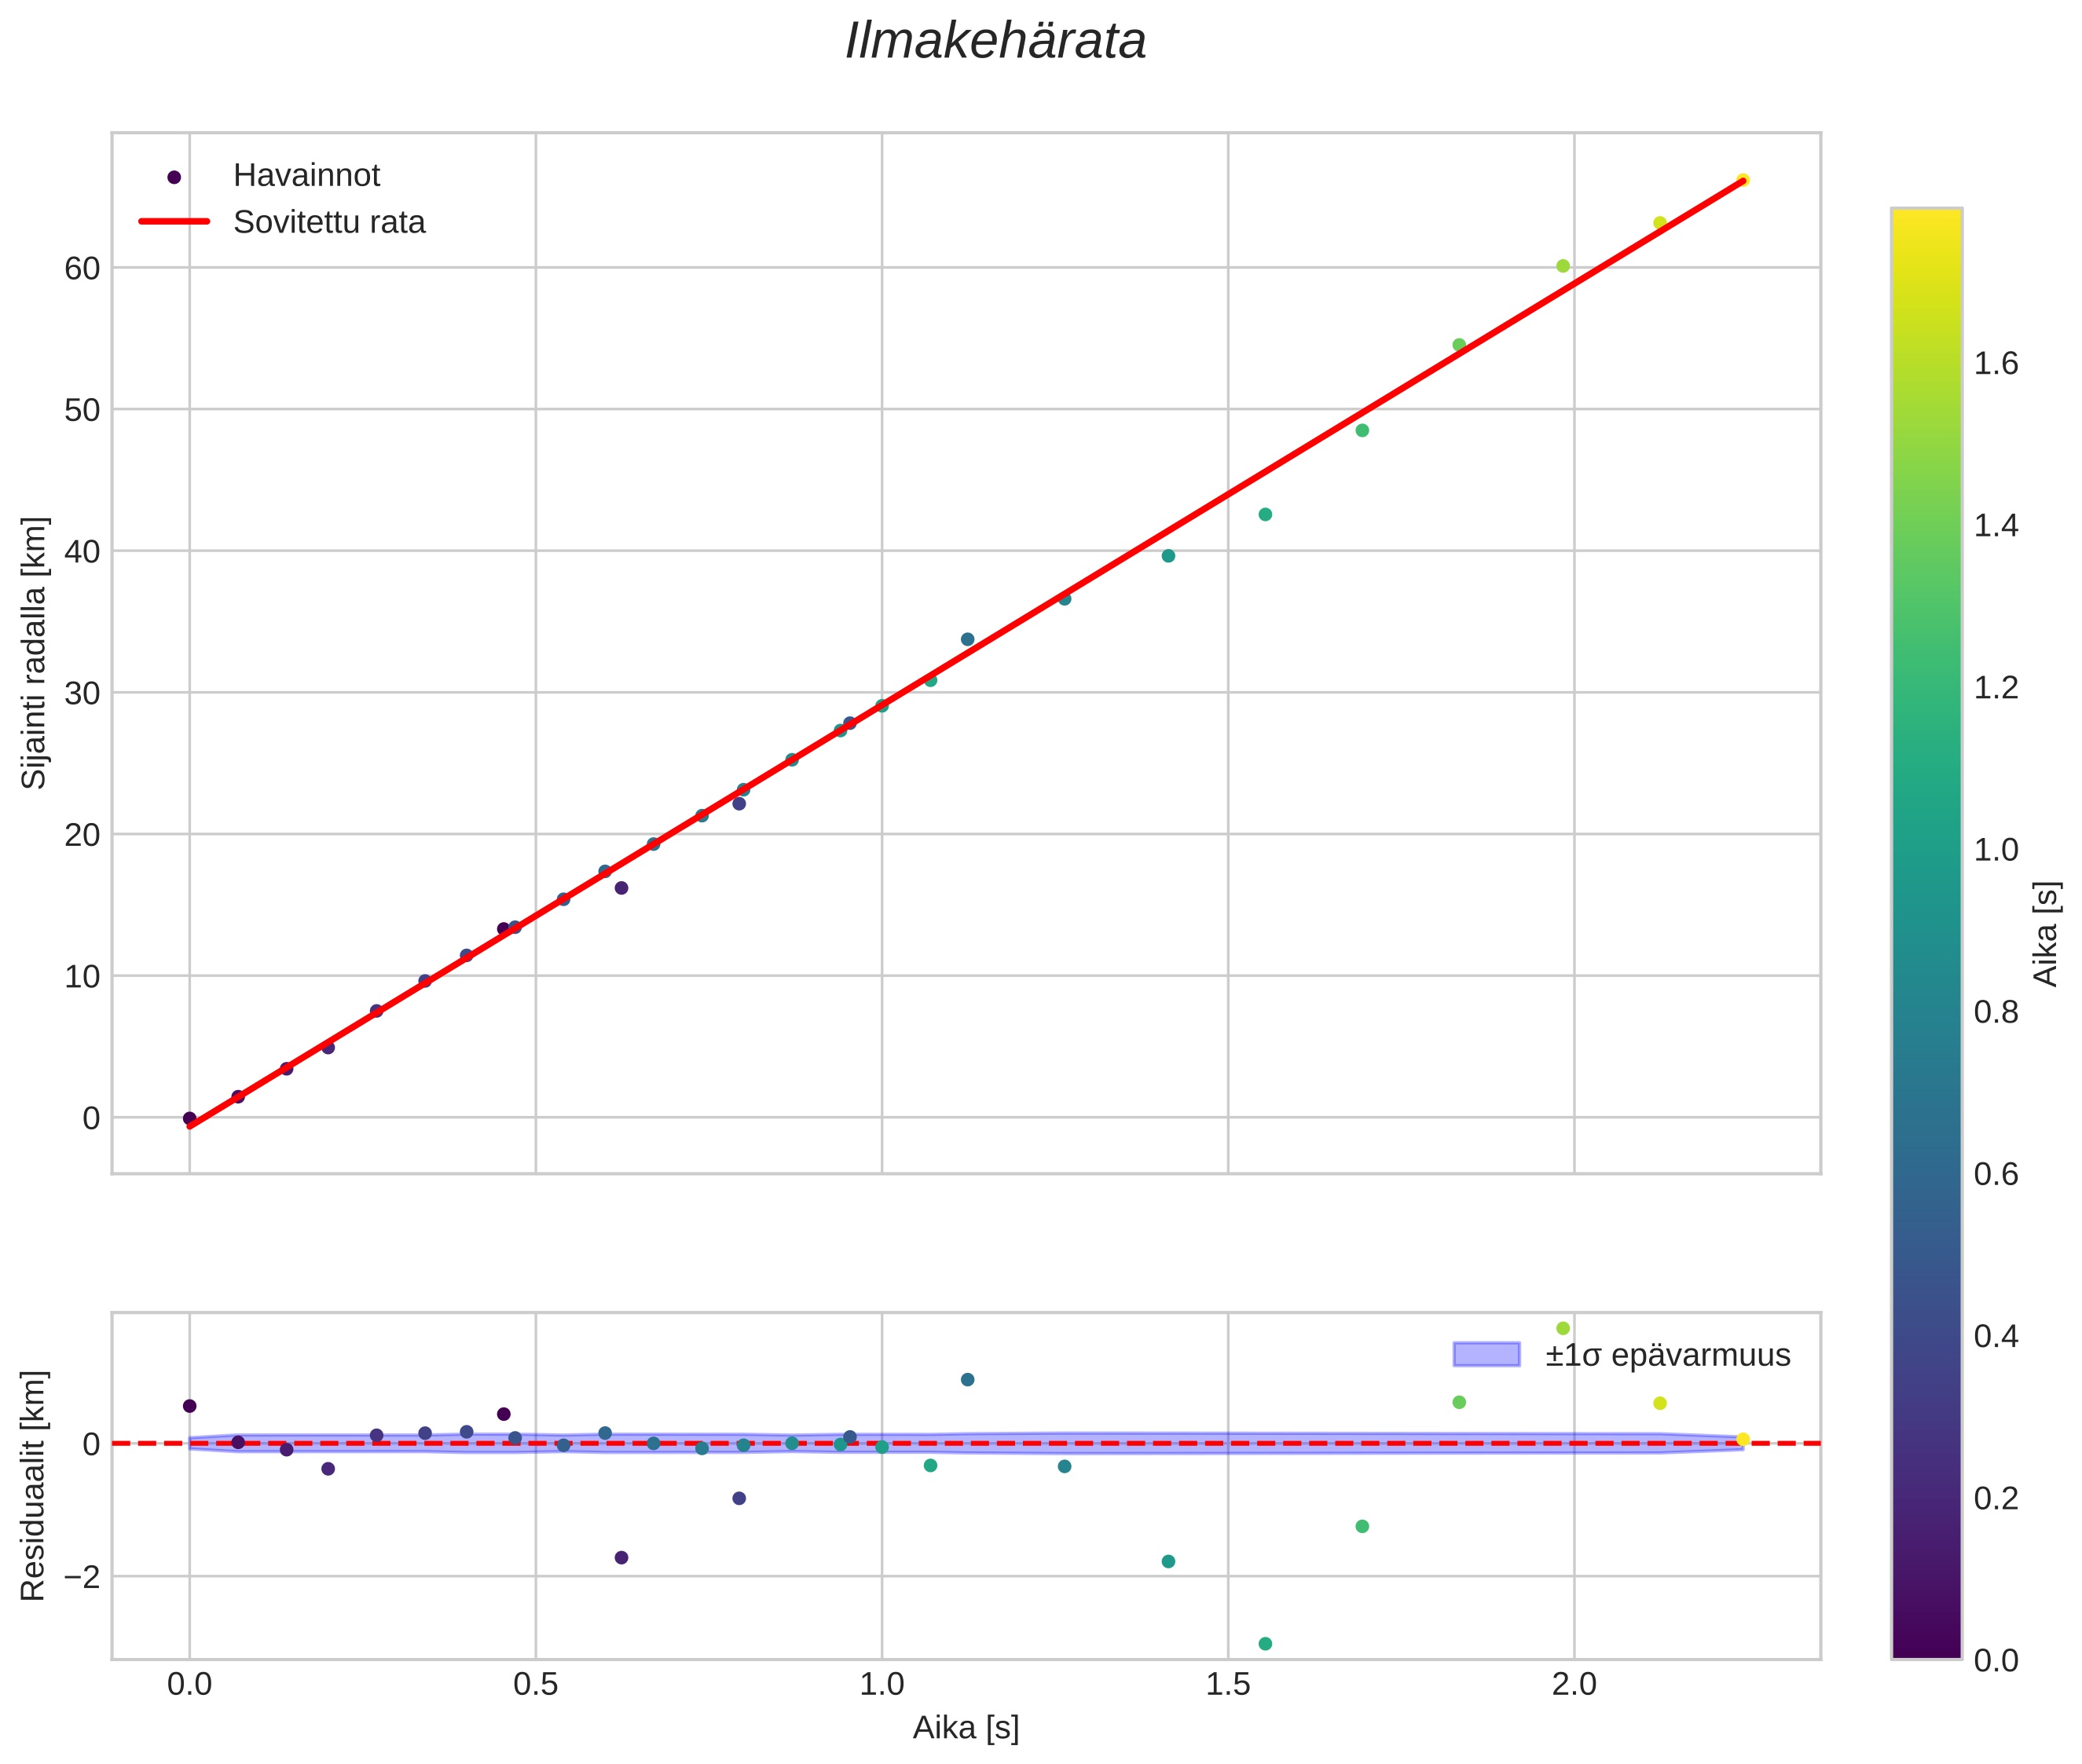
Task: Click the colorbar's vertical Aika [s] label
Action: coord(2046,934)
